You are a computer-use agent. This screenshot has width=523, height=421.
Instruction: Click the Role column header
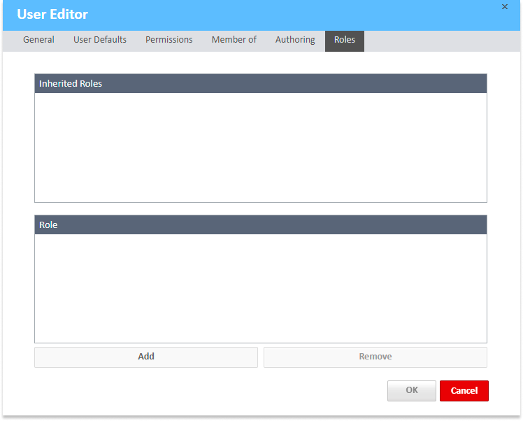(261, 224)
